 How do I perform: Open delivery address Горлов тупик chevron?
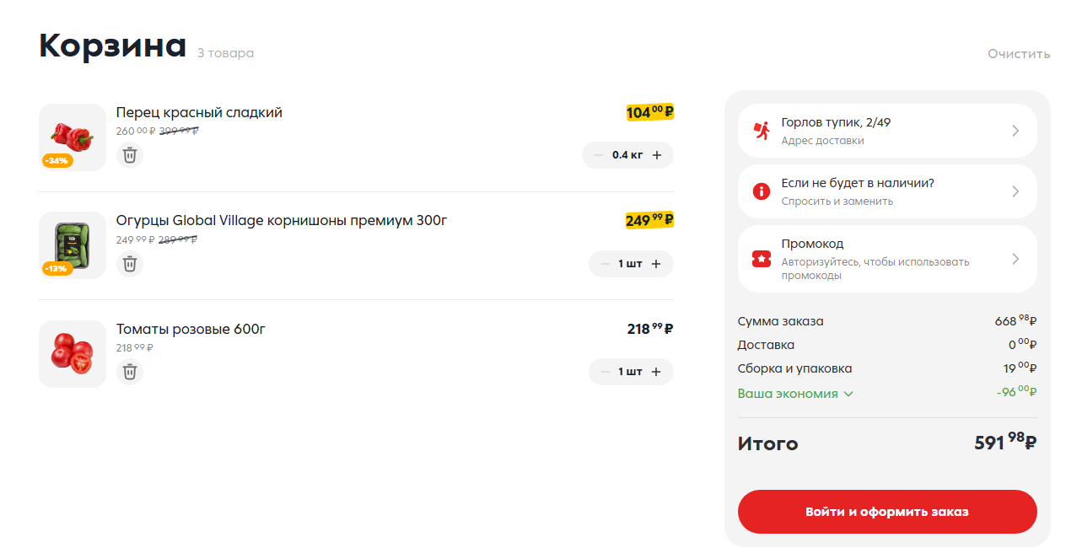coord(1015,131)
